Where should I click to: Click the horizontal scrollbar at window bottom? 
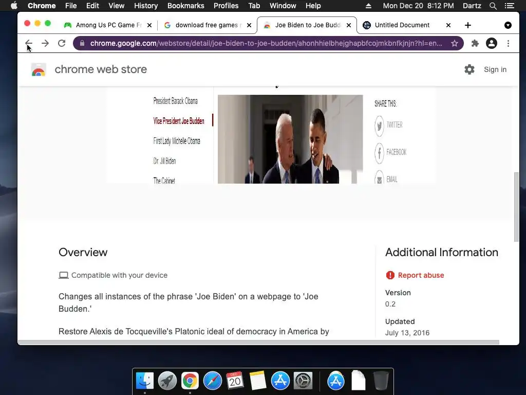tap(258, 342)
